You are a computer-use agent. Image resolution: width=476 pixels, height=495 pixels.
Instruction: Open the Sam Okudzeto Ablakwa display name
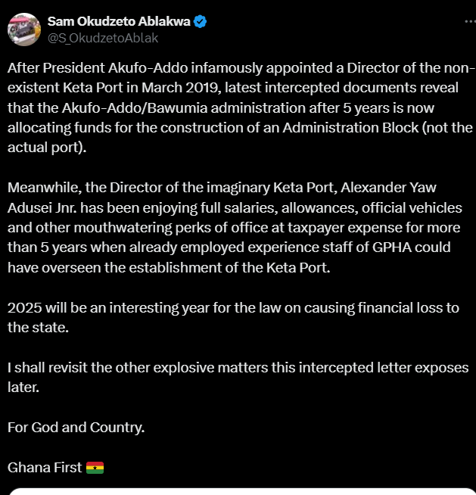(x=117, y=21)
